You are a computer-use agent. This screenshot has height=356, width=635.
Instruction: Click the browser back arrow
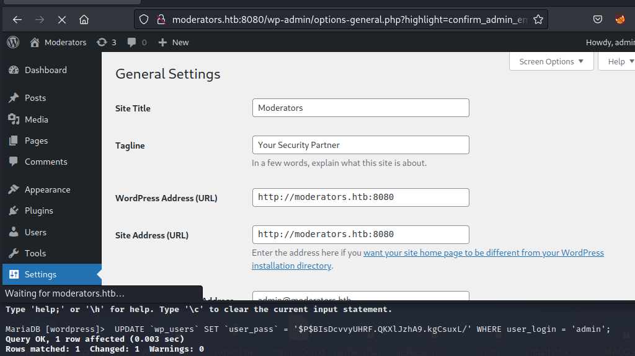pyautogui.click(x=17, y=19)
